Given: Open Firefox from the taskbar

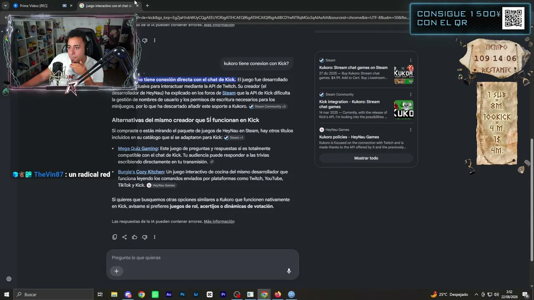Looking at the screenshot, I should [278, 295].
